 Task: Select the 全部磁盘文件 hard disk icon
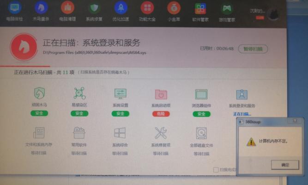pos(201,133)
